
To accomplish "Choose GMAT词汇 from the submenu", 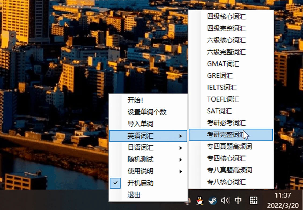I will click(x=231, y=64).
